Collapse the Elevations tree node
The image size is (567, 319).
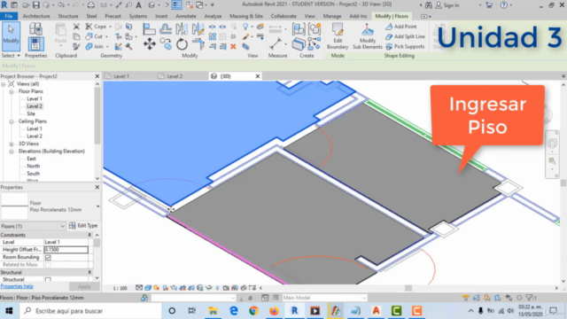pos(12,152)
